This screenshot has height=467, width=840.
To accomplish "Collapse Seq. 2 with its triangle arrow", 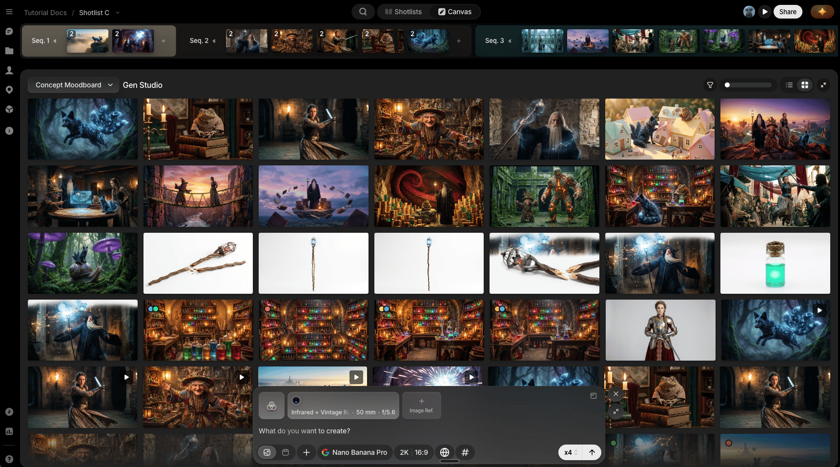I will (x=214, y=41).
